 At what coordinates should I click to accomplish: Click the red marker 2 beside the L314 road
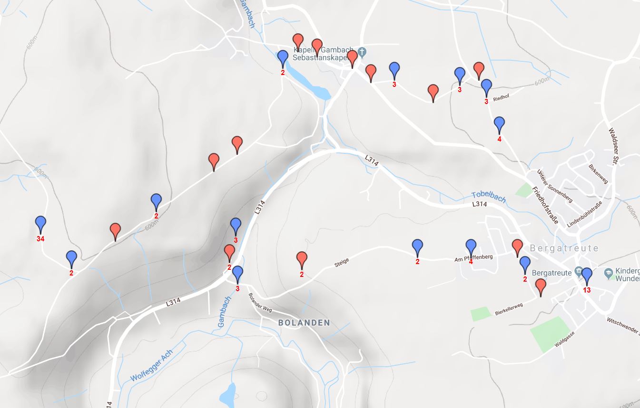point(229,253)
